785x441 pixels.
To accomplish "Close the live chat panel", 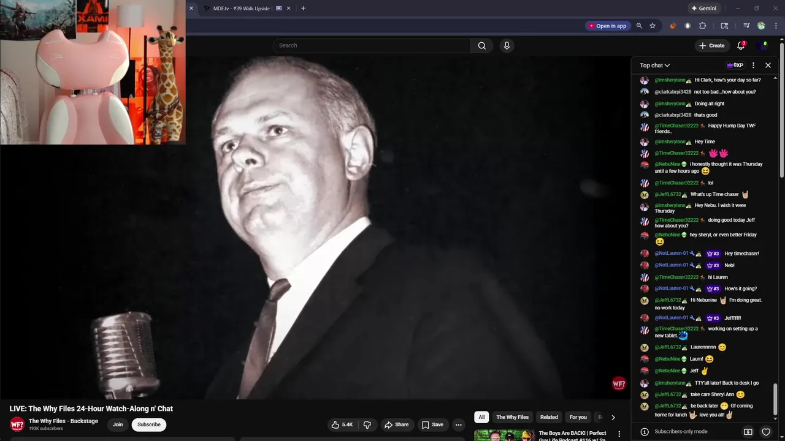I will pos(768,65).
